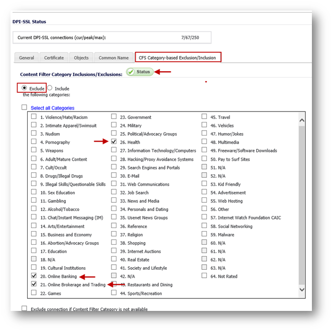Switch to the Common Name tab

point(114,58)
